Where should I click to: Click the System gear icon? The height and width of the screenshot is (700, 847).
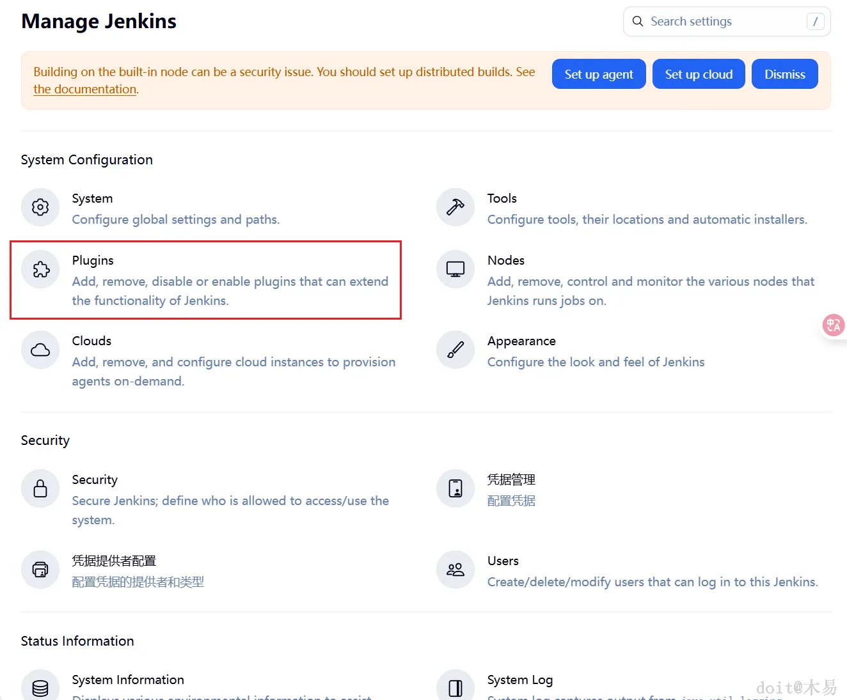40,207
